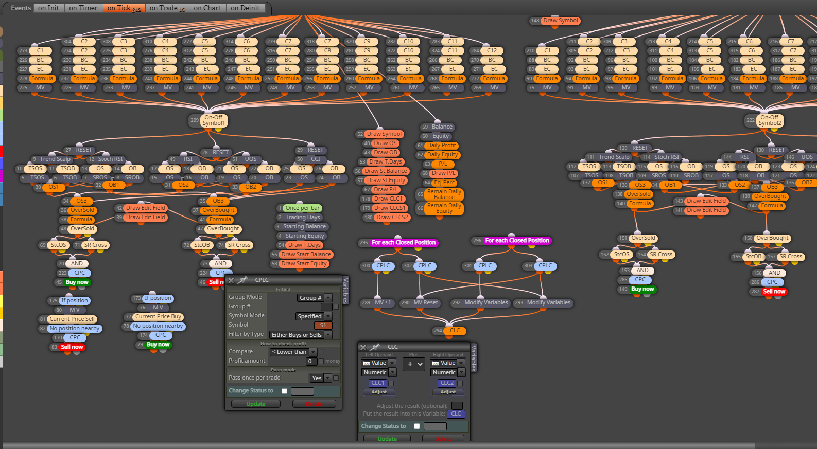The height and width of the screenshot is (449, 817).
Task: Close the CLC properties panel
Action: point(363,347)
